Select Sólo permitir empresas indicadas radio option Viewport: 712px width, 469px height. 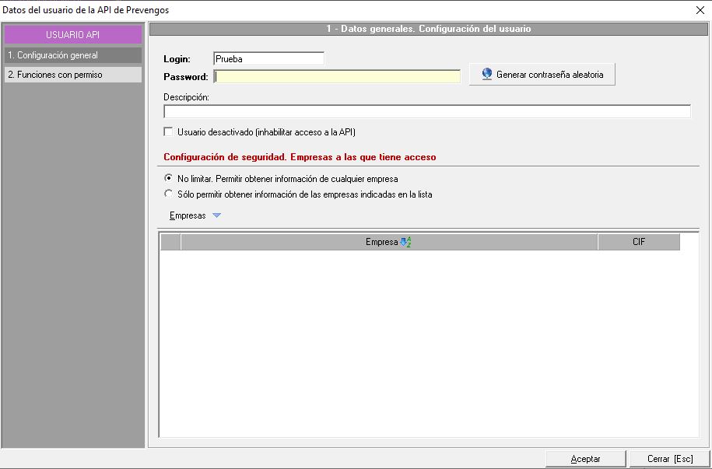coord(169,194)
